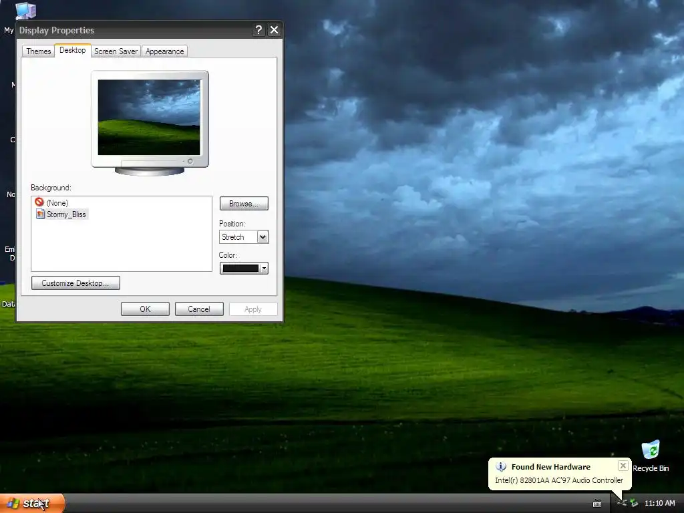Viewport: 684px width, 513px height.
Task: Click the Browse... button
Action: click(x=244, y=204)
